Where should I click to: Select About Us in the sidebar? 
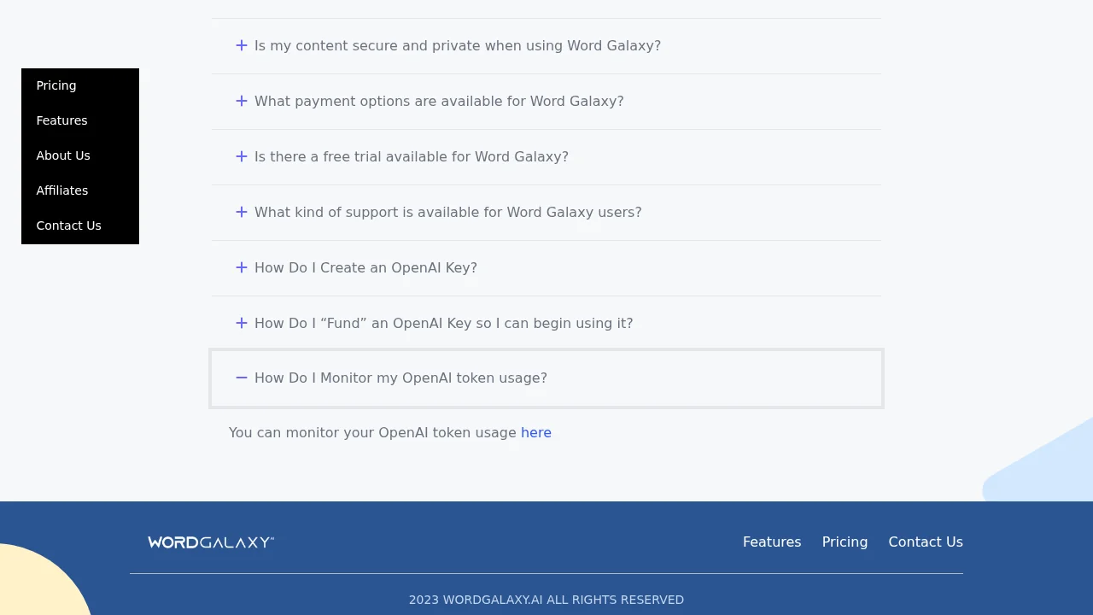tap(63, 155)
